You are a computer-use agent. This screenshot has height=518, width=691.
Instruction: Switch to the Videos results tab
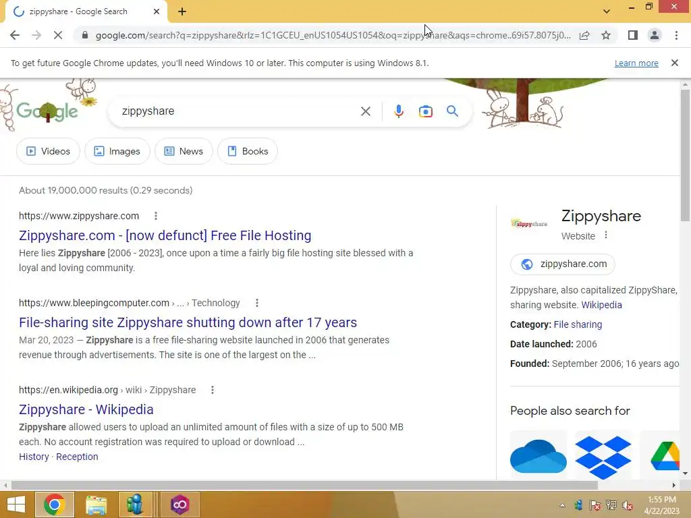tap(48, 151)
